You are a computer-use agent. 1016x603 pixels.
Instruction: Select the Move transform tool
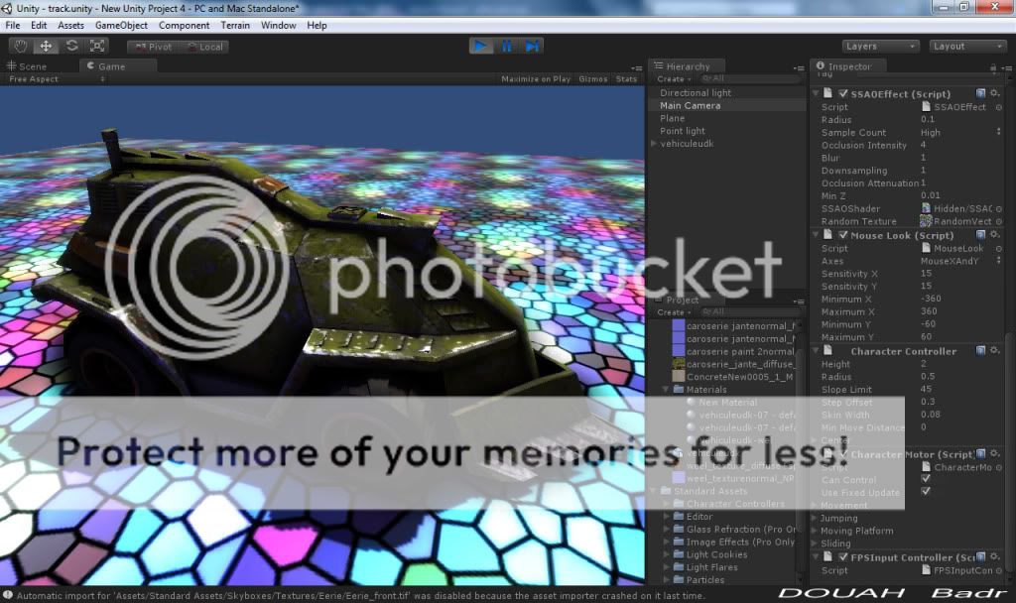point(46,46)
